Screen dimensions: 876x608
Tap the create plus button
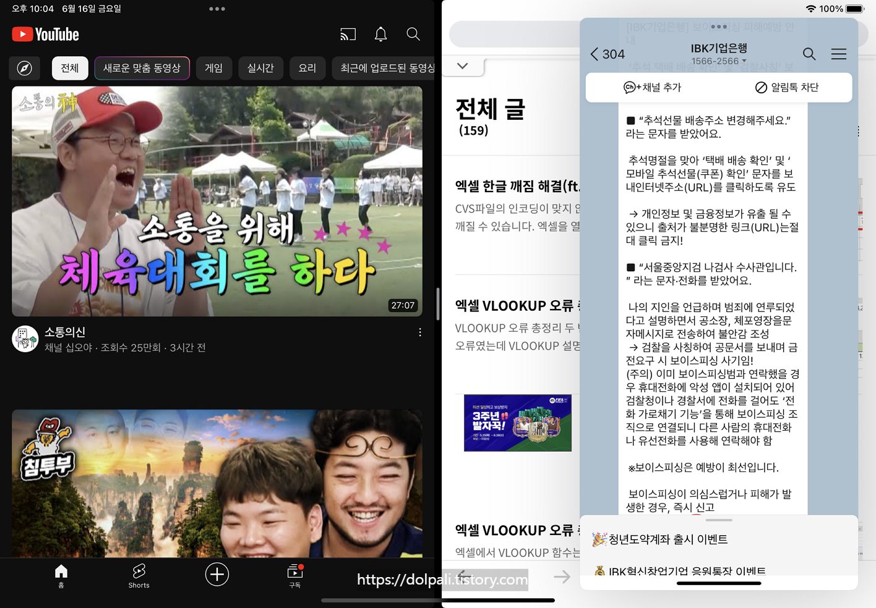[x=217, y=575]
